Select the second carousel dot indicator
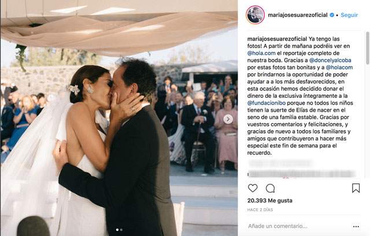Screen dimensions: 370x236 point(121,230)
